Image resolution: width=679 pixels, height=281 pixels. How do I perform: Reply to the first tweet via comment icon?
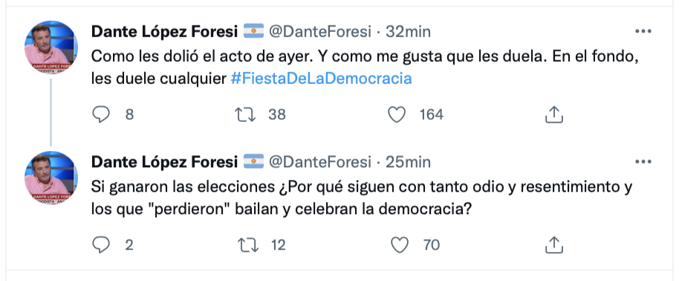(x=101, y=114)
